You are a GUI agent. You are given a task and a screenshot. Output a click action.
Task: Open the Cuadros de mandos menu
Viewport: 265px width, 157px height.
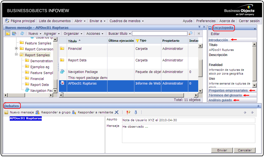127,21
